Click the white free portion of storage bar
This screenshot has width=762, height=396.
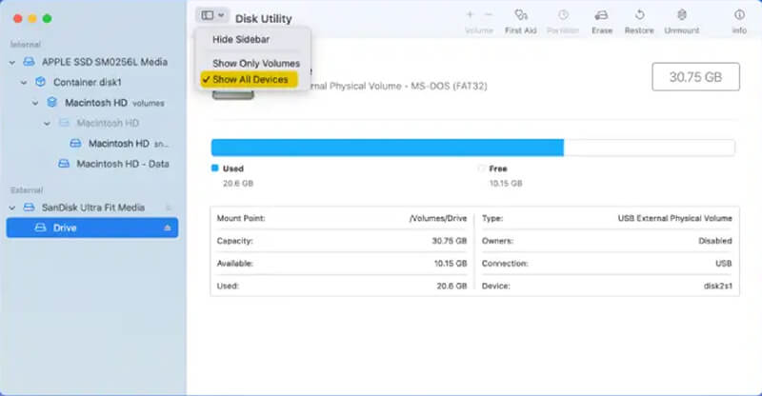pos(650,148)
